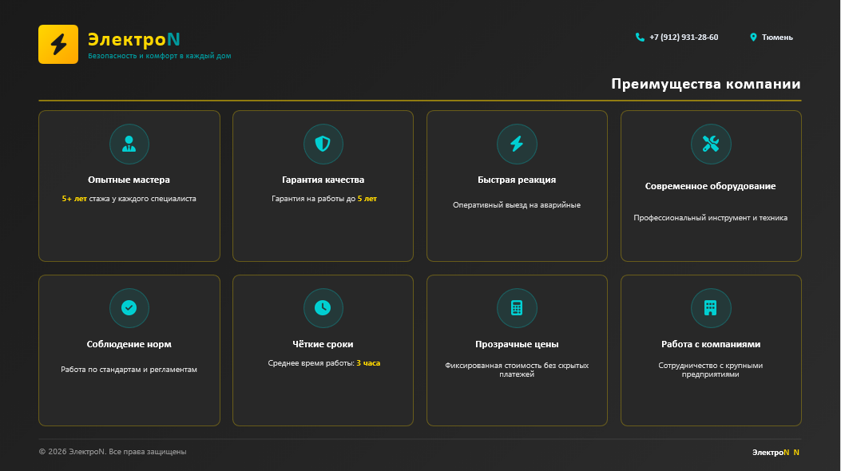The image size is (841, 471).
Task: Click the Преимущества компании page heading
Action: [706, 84]
